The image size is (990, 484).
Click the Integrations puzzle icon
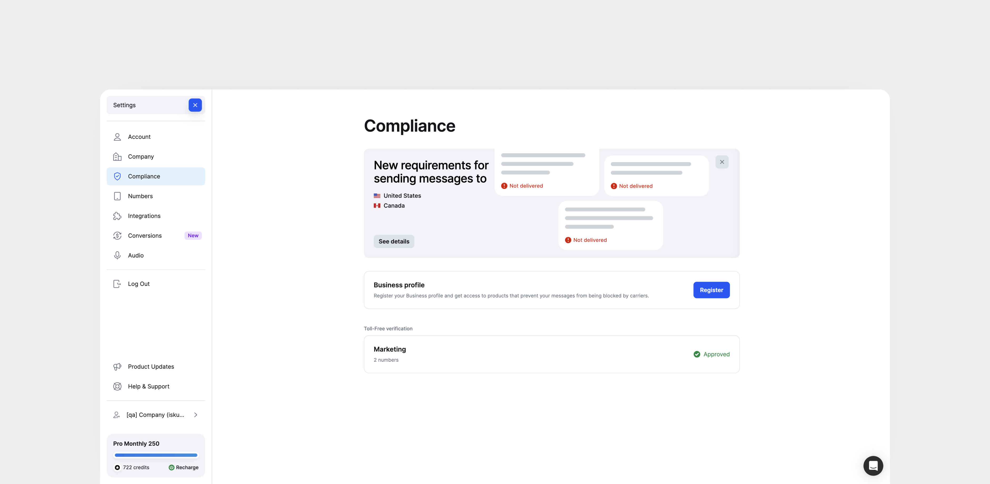tap(117, 216)
